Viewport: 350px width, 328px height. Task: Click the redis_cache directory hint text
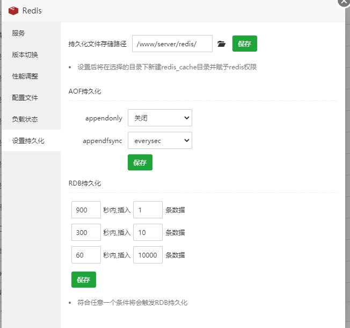tap(167, 67)
